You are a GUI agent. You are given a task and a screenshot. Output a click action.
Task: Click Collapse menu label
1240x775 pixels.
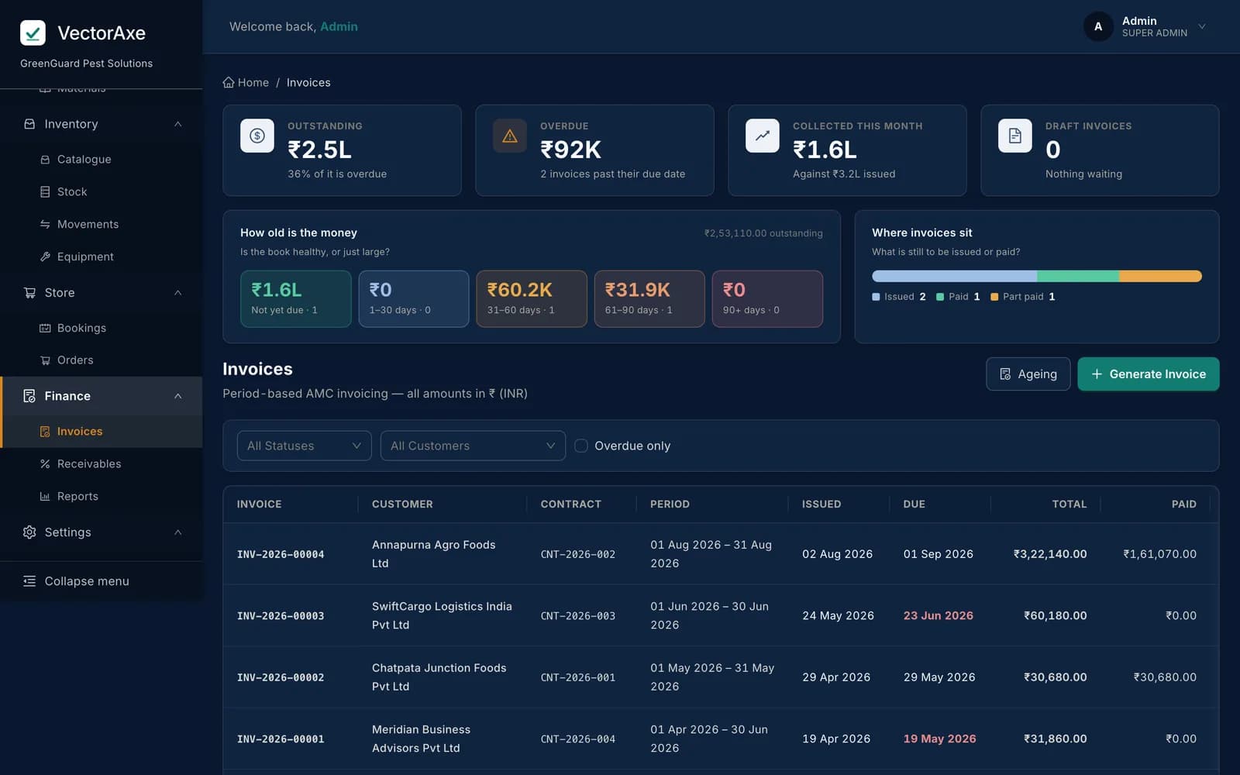tap(87, 581)
